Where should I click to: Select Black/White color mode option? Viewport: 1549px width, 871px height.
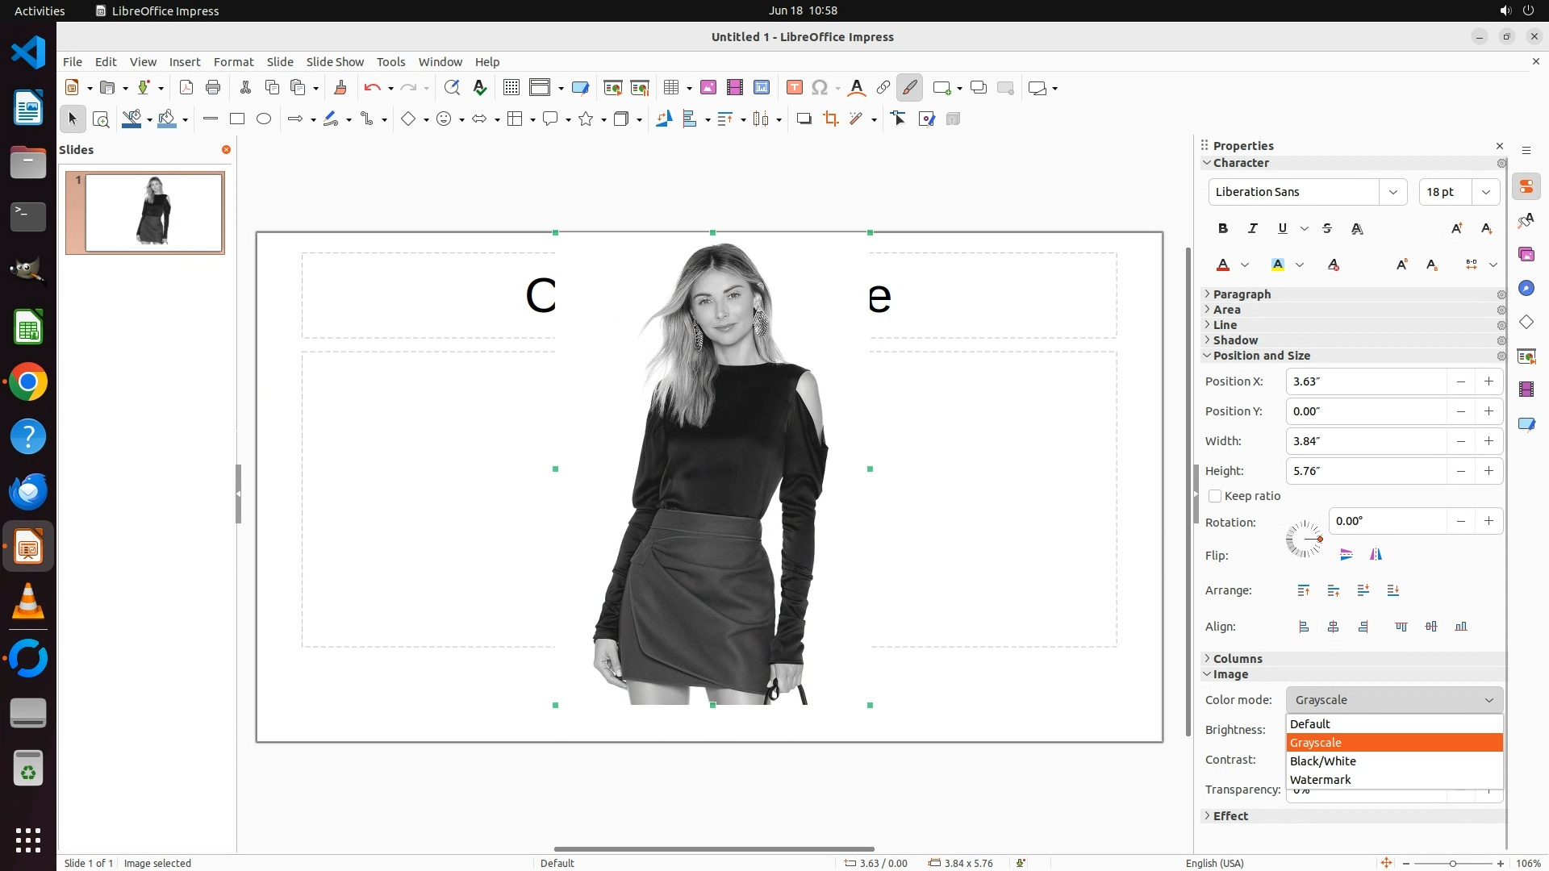point(1322,761)
